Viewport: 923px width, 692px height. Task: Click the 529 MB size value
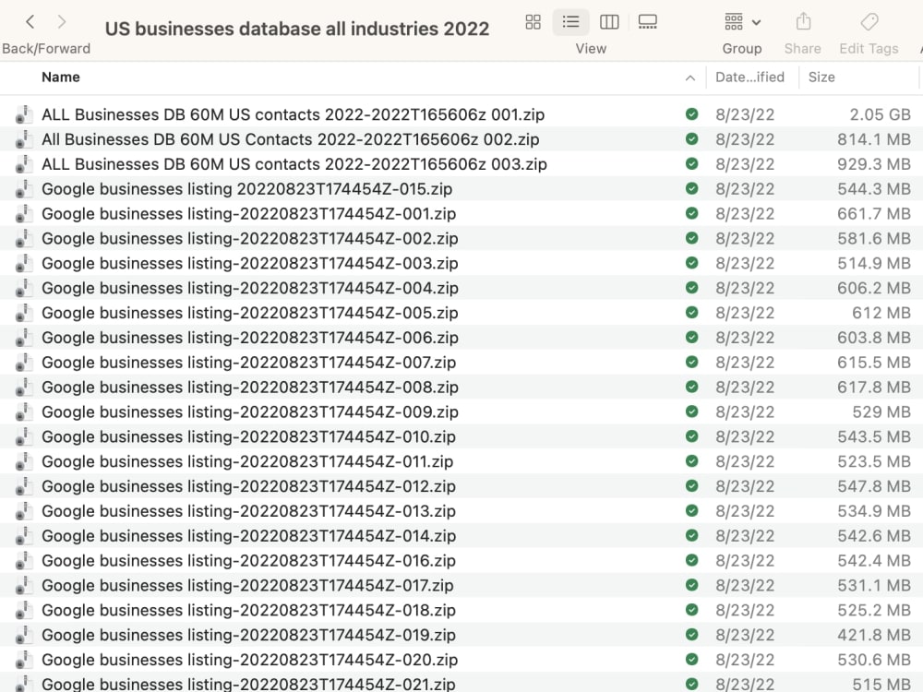click(881, 412)
